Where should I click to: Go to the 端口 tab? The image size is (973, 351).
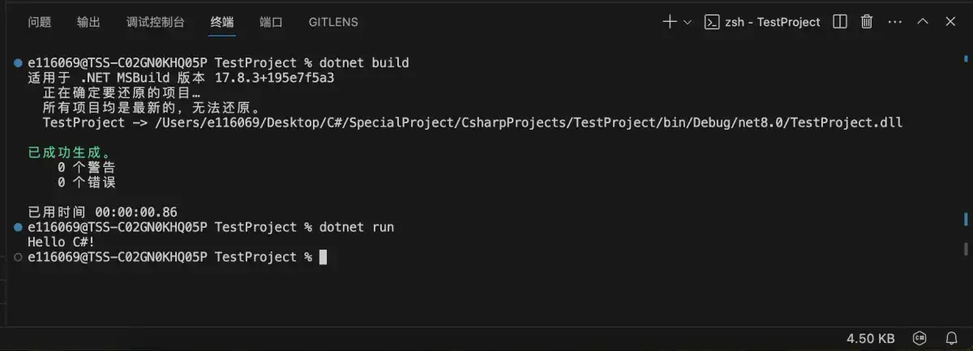pos(271,22)
